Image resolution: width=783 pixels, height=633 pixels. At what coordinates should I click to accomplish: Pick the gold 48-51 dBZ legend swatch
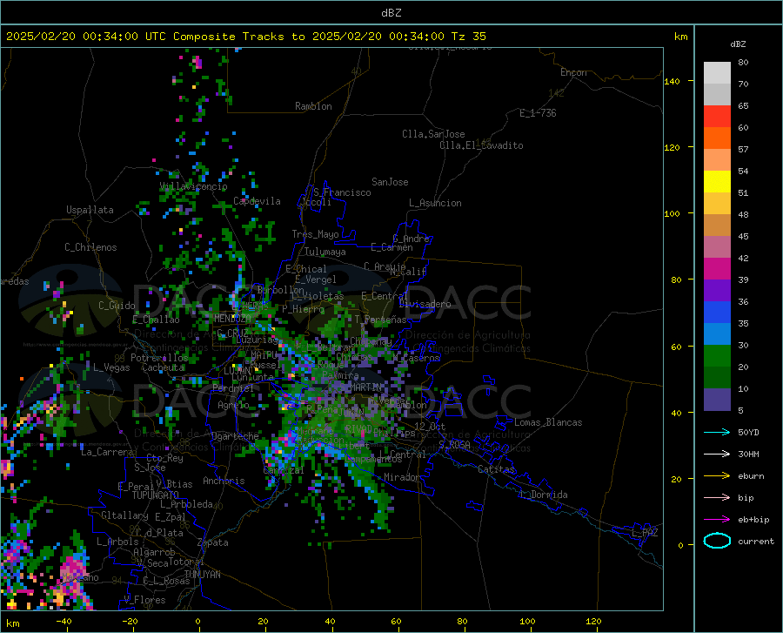tap(717, 204)
